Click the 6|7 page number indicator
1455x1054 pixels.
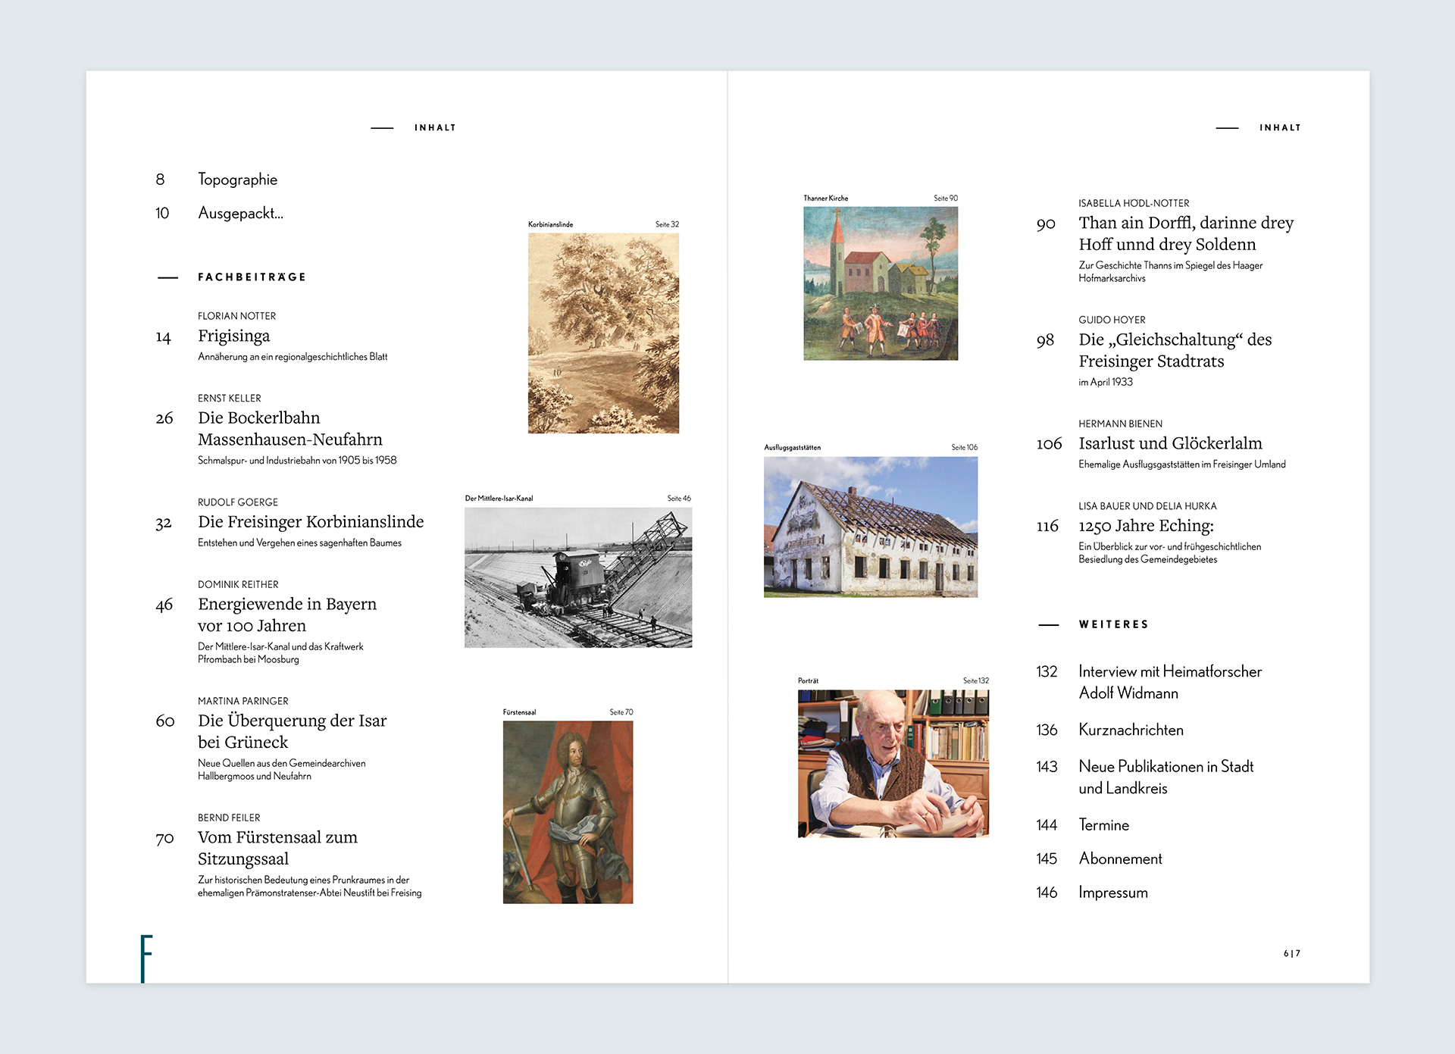click(1291, 953)
